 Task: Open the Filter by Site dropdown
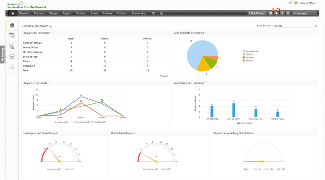295,26
